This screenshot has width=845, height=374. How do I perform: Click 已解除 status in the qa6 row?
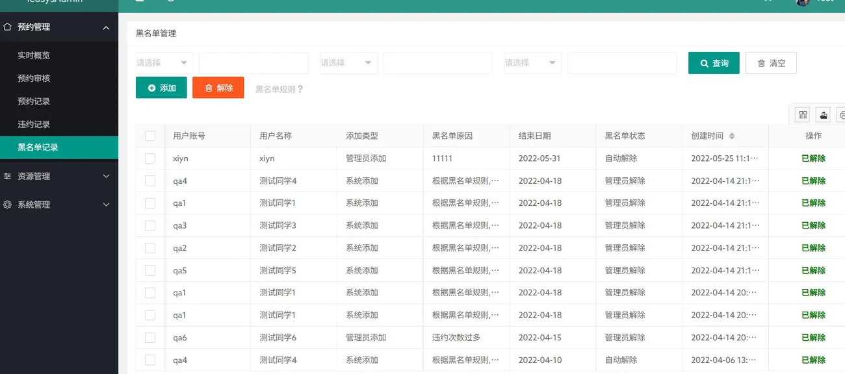(813, 338)
